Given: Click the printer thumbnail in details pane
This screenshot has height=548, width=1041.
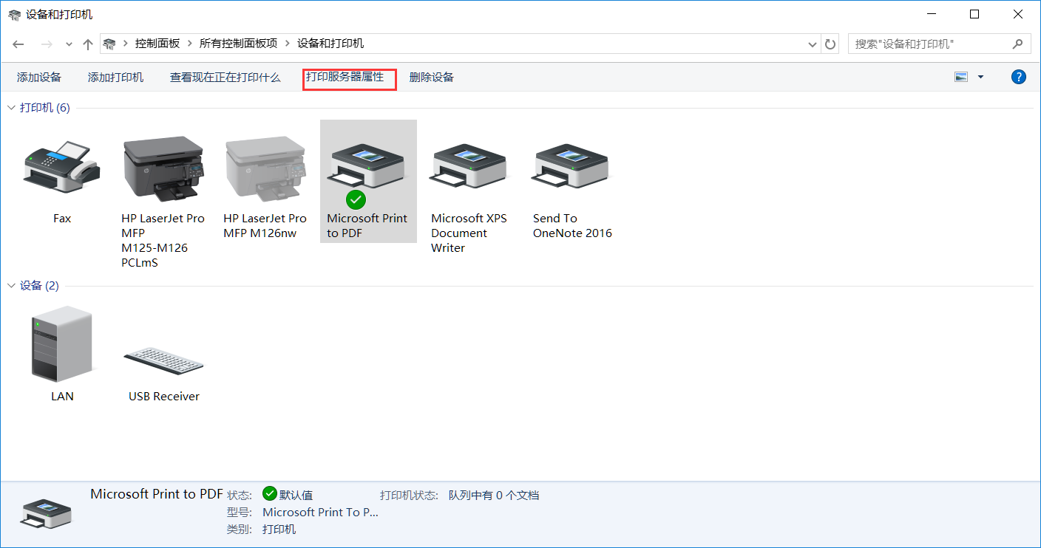Looking at the screenshot, I should tap(47, 513).
